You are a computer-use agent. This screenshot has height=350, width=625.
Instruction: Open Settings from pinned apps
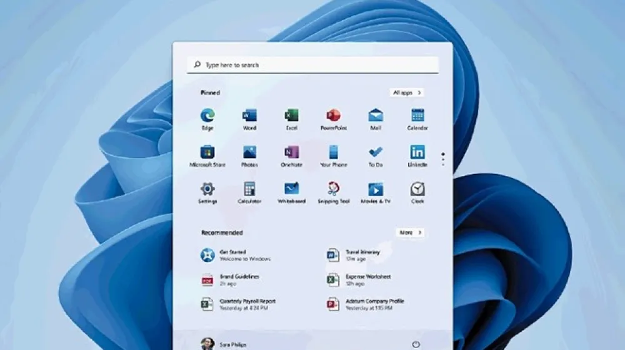[x=207, y=193]
